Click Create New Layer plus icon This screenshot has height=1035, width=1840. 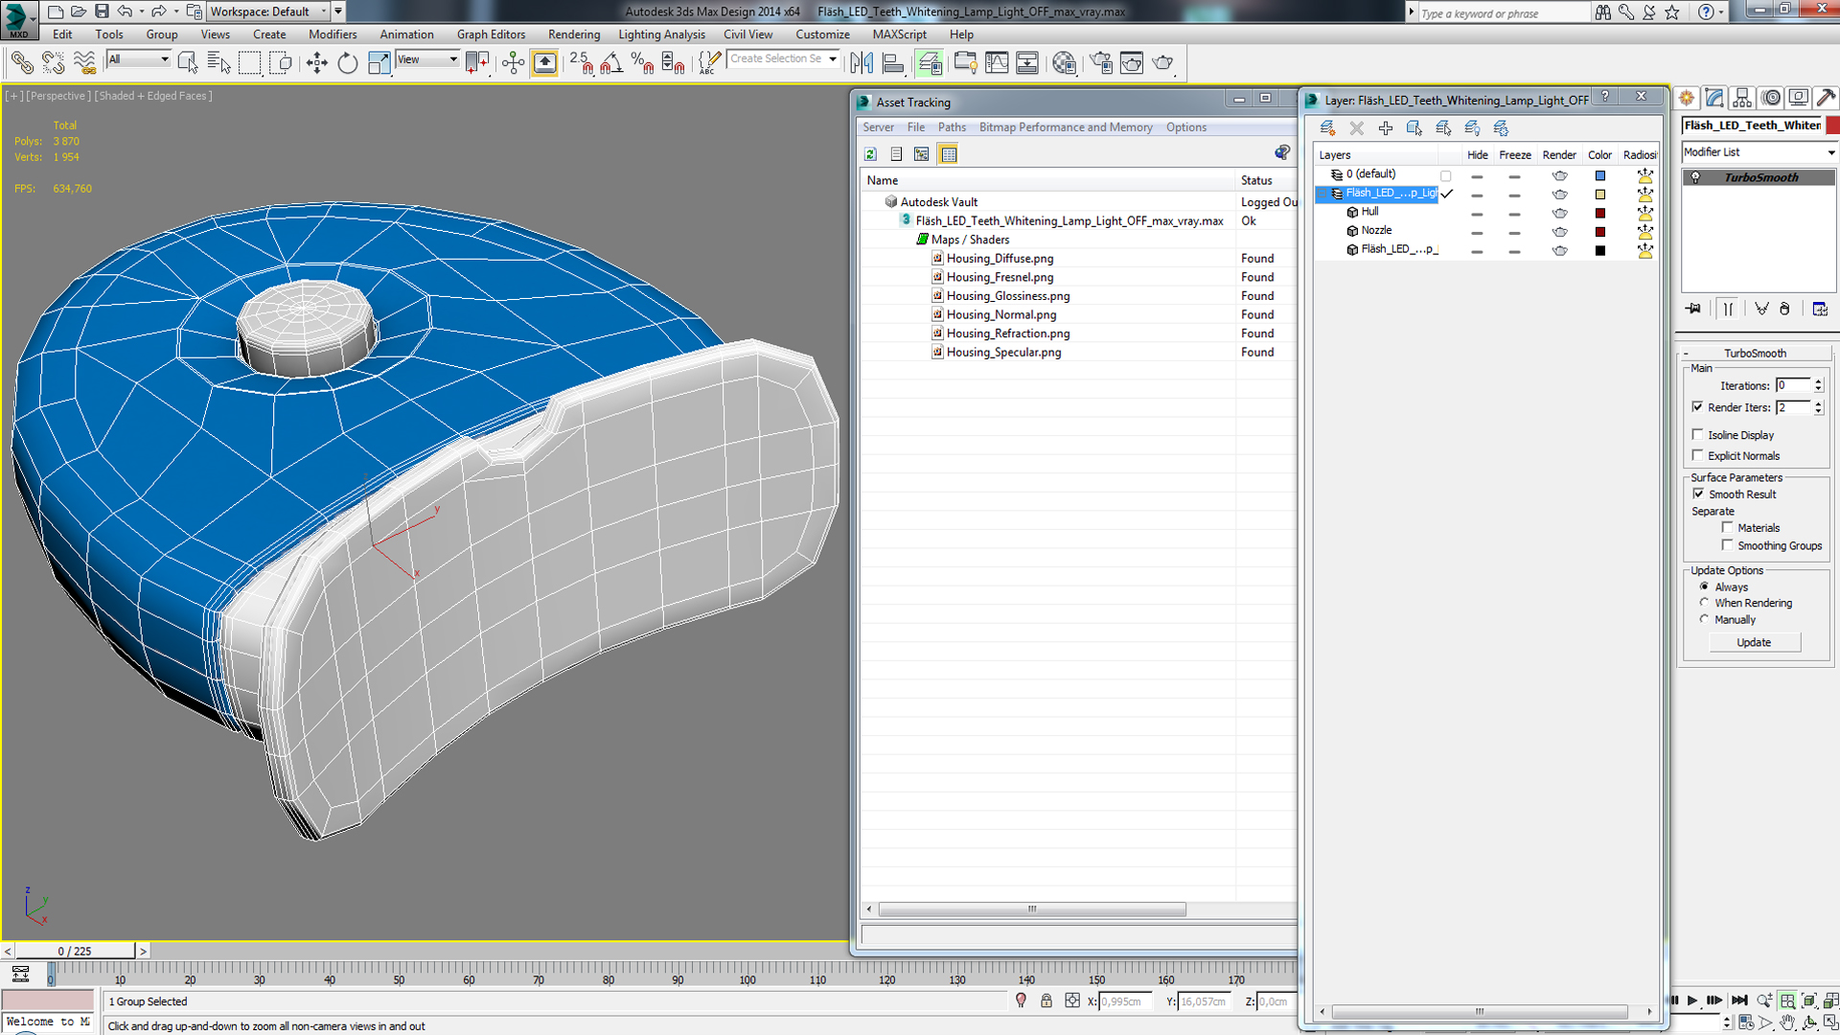click(1385, 127)
